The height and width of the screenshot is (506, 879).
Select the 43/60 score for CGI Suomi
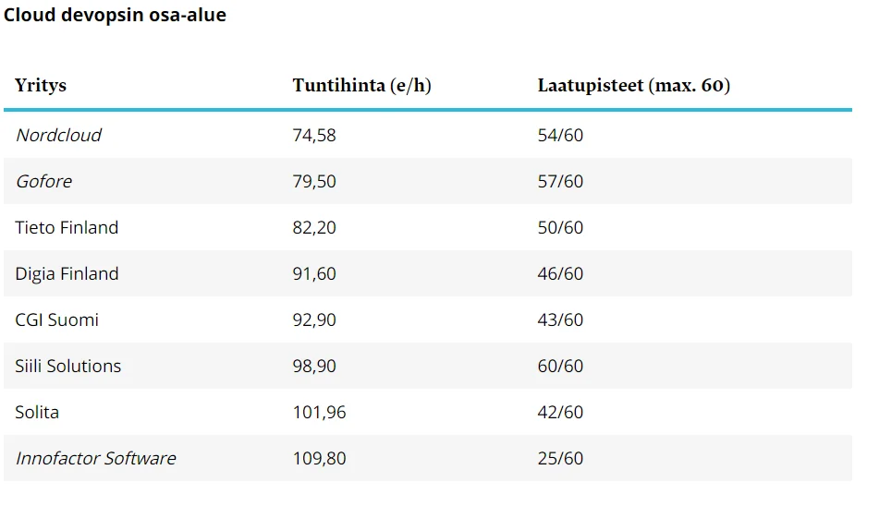coord(560,319)
